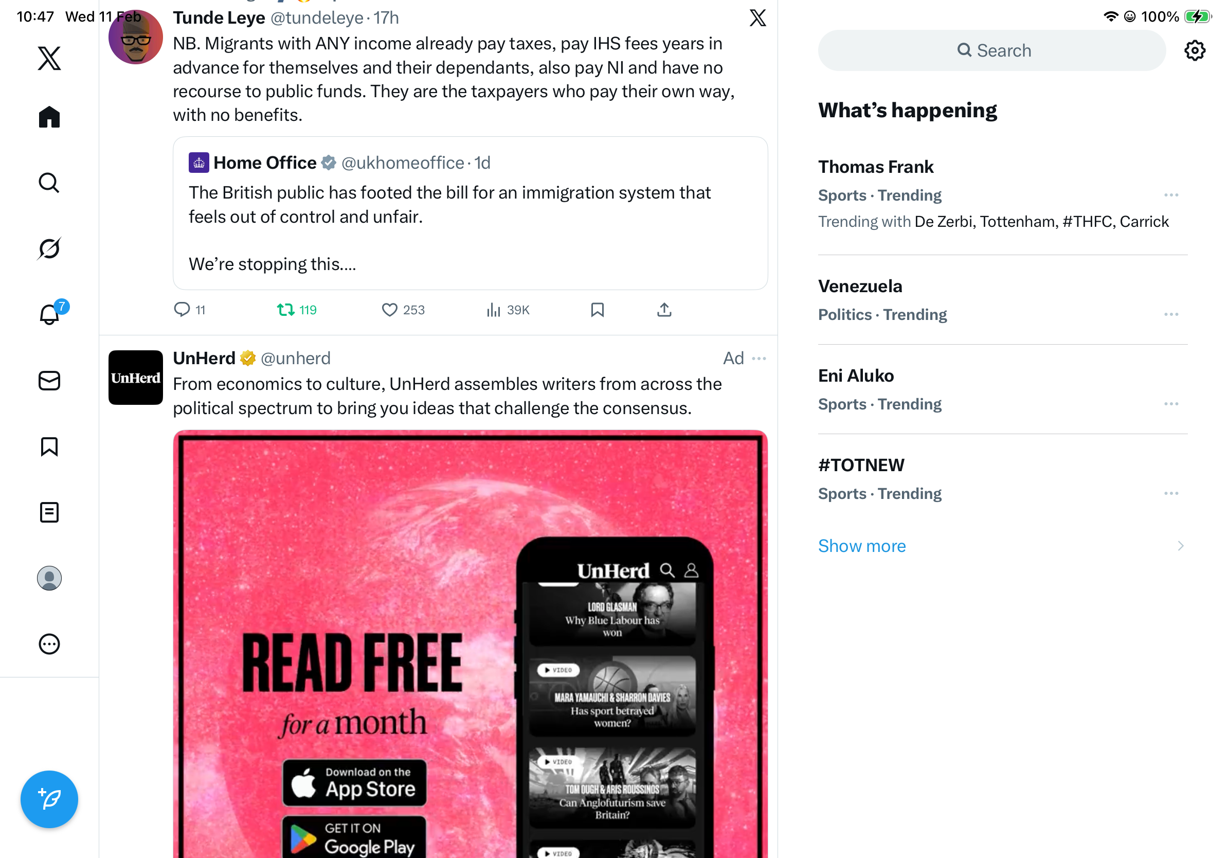Compose a new post
Image resolution: width=1228 pixels, height=858 pixels.
(49, 799)
